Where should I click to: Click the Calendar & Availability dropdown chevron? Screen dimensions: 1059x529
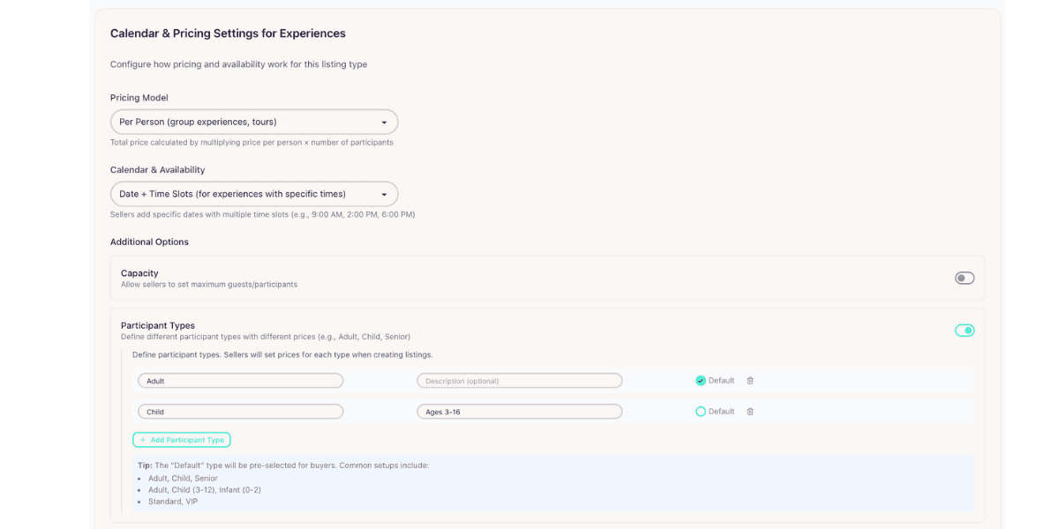(x=385, y=193)
